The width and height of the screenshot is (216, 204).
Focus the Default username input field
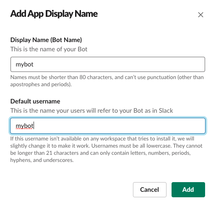coord(108,126)
